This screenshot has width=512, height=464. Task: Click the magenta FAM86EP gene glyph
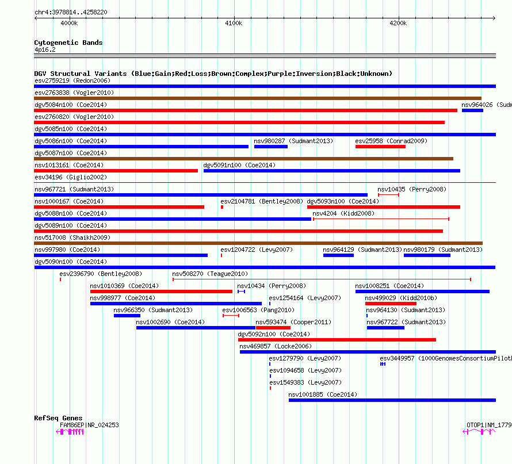[70, 432]
